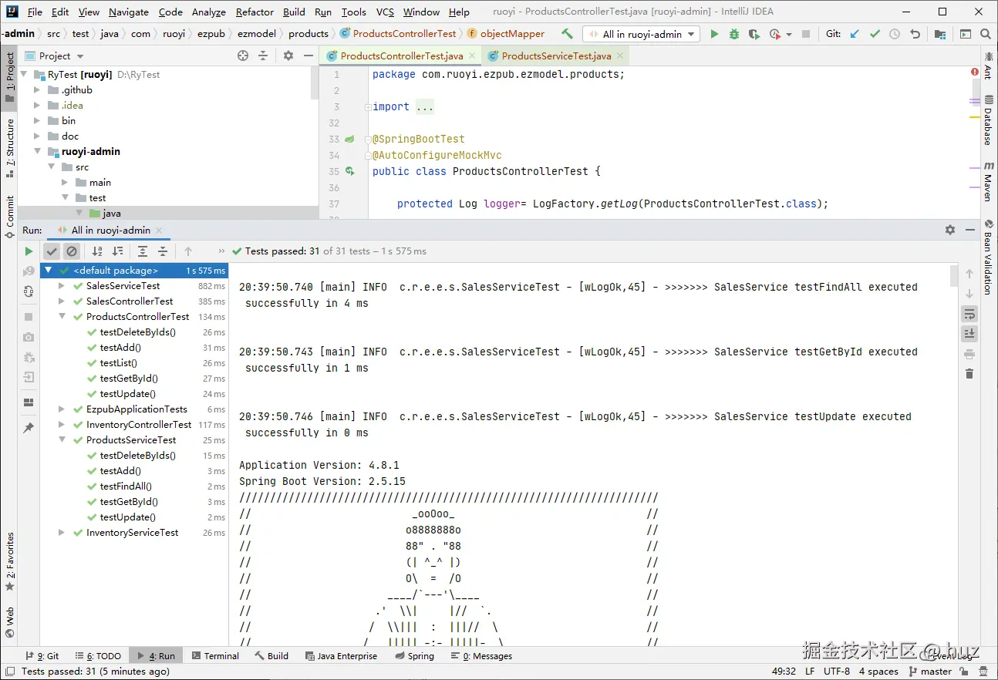
Task: Collapse the ProductsControllerTest node
Action: 62,317
